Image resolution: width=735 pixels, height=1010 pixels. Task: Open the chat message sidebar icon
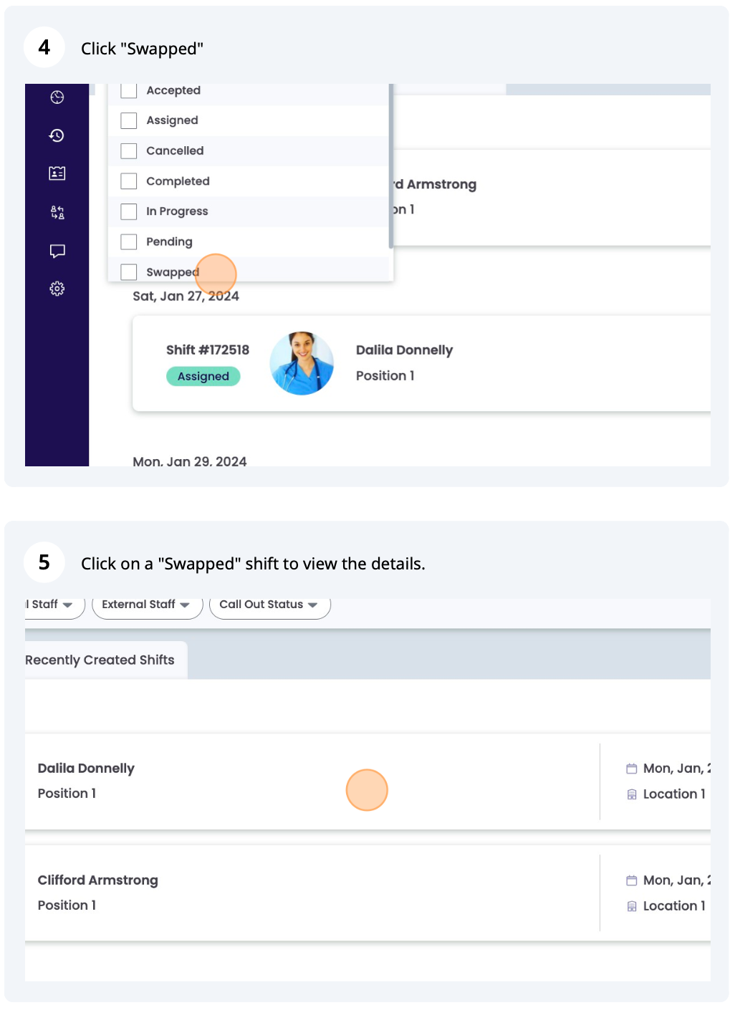tap(57, 251)
